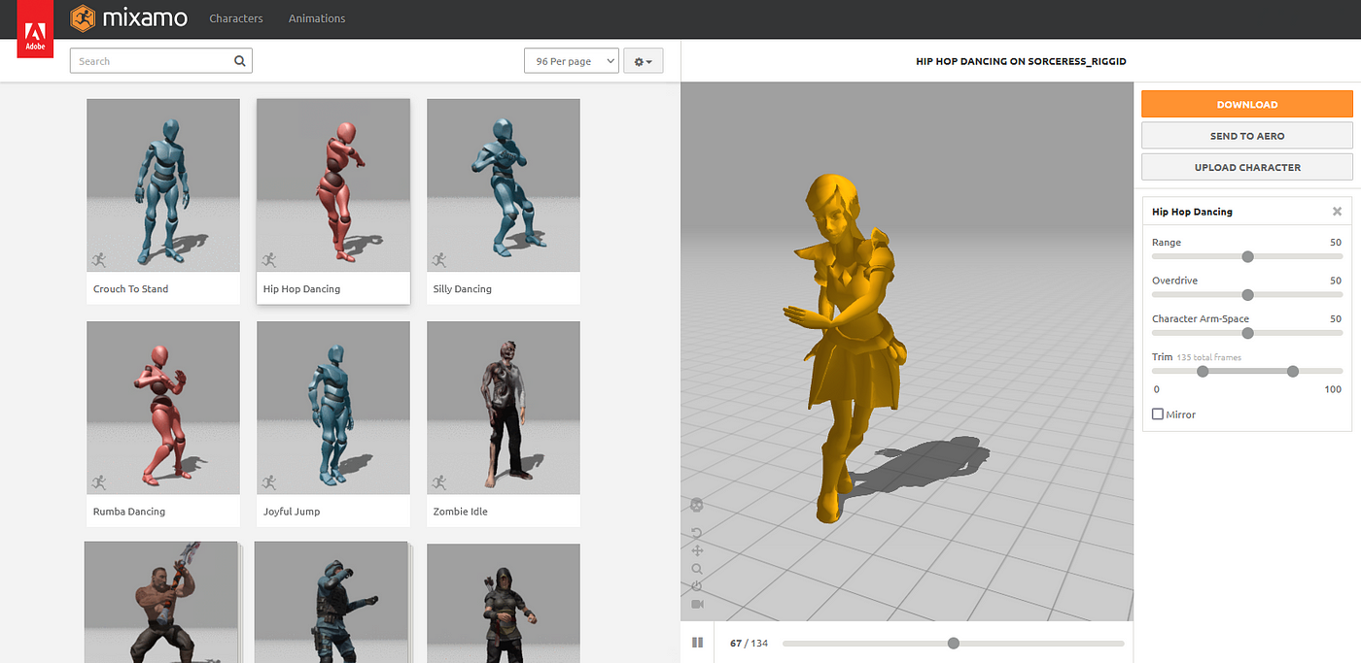Click running figure icon on Hip Hop Dancing
Screen dimensions: 1361x663
point(269,260)
